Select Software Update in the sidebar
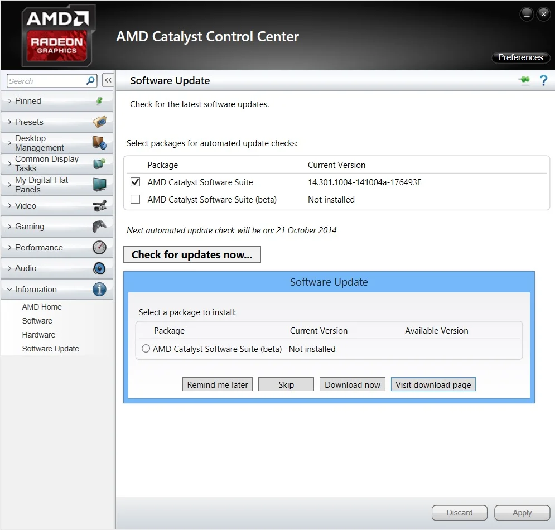Viewport: 555px width, 530px height. click(51, 349)
